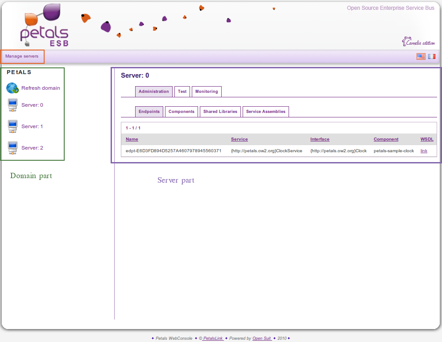
Task: Click the Server: 0 computer icon
Action: 12,105
